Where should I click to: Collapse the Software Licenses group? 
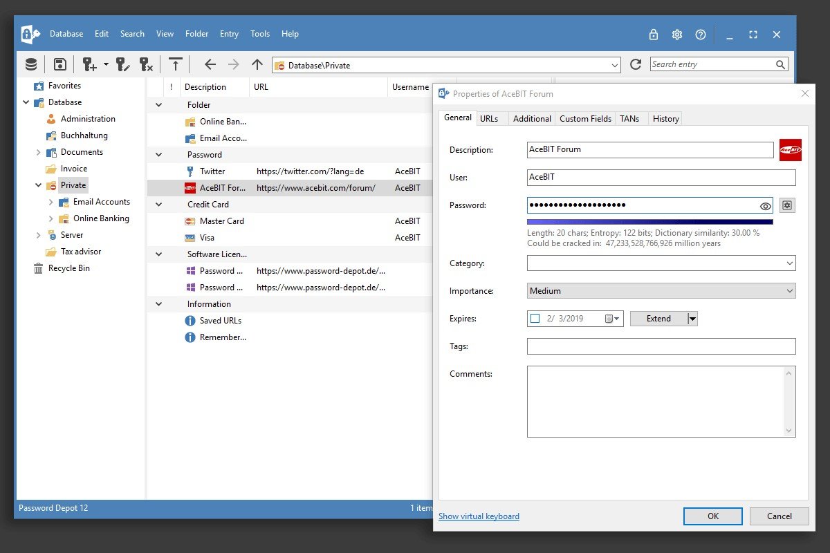tap(158, 254)
